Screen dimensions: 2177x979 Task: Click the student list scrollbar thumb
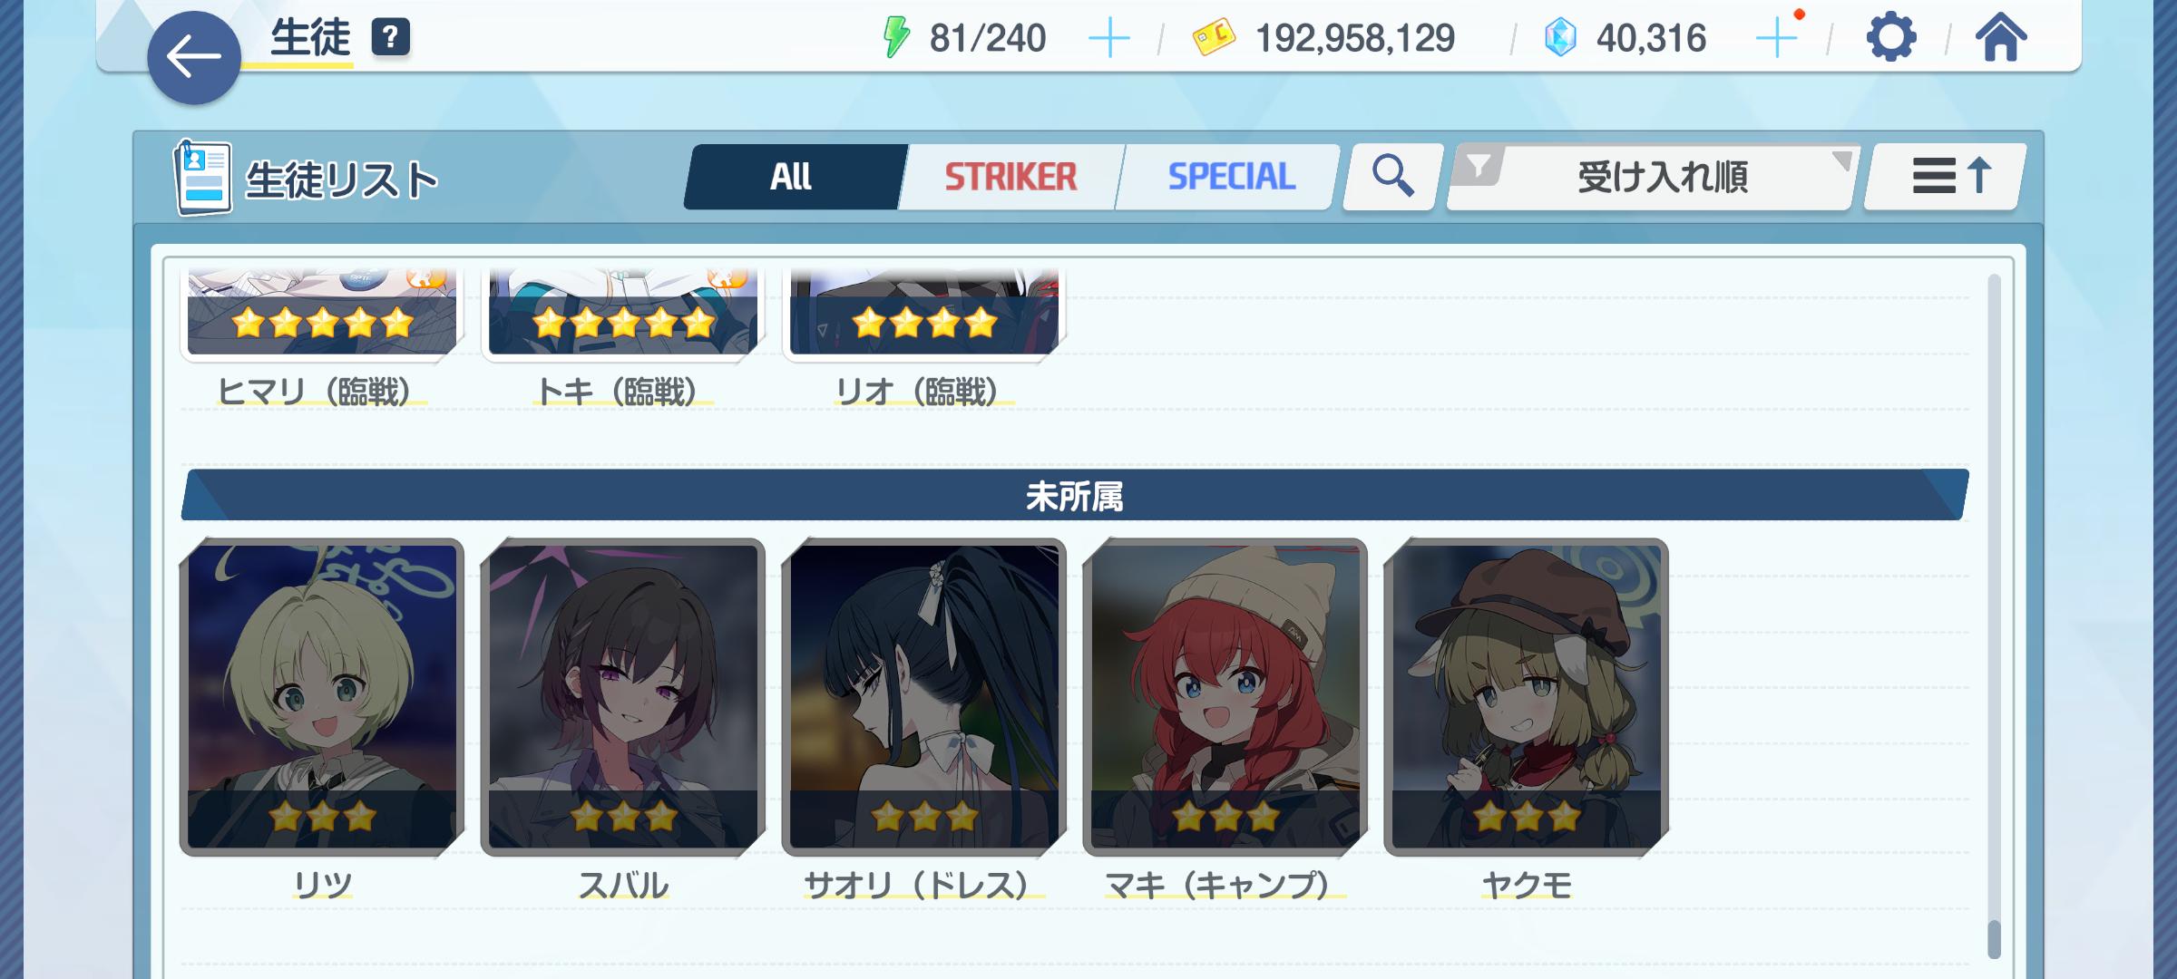1994,939
